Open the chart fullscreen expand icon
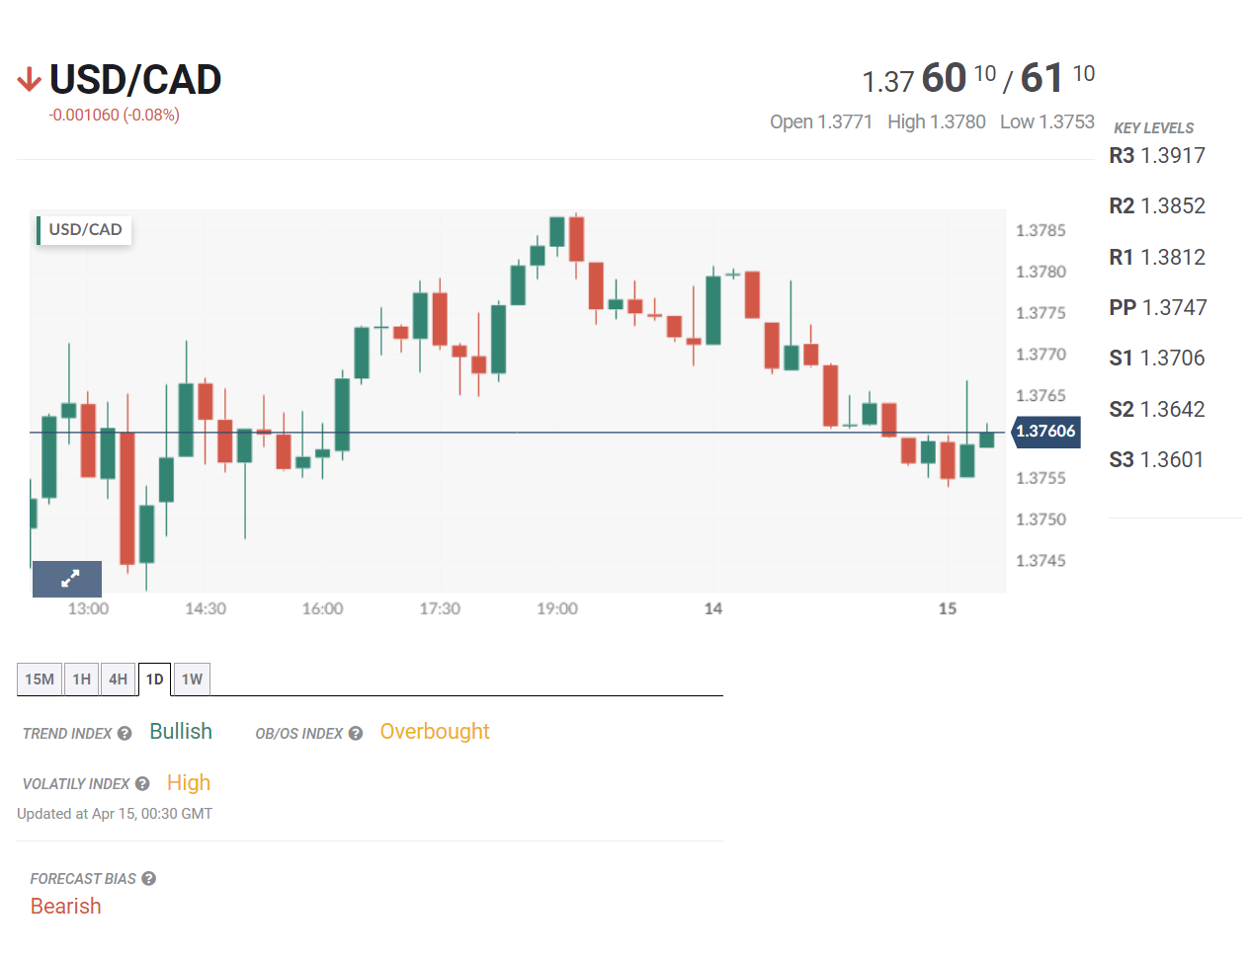The image size is (1249, 960). coord(66,579)
